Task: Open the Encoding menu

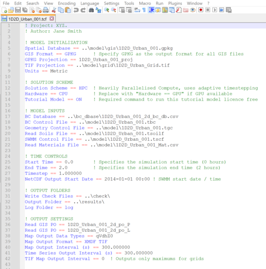Action: click(66, 3)
